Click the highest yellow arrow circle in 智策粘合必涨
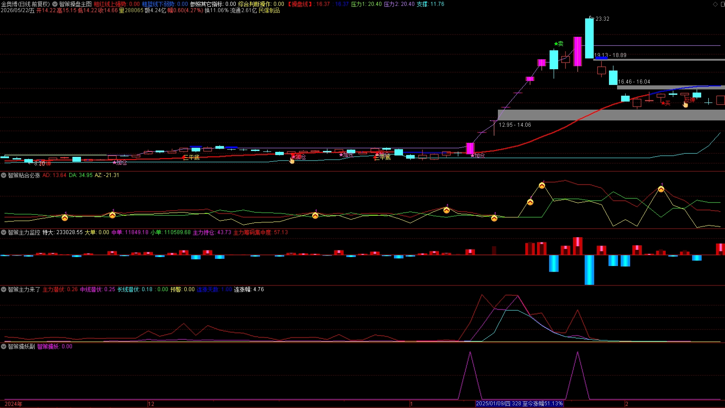Screen dimensions: 725x408 click(542, 186)
